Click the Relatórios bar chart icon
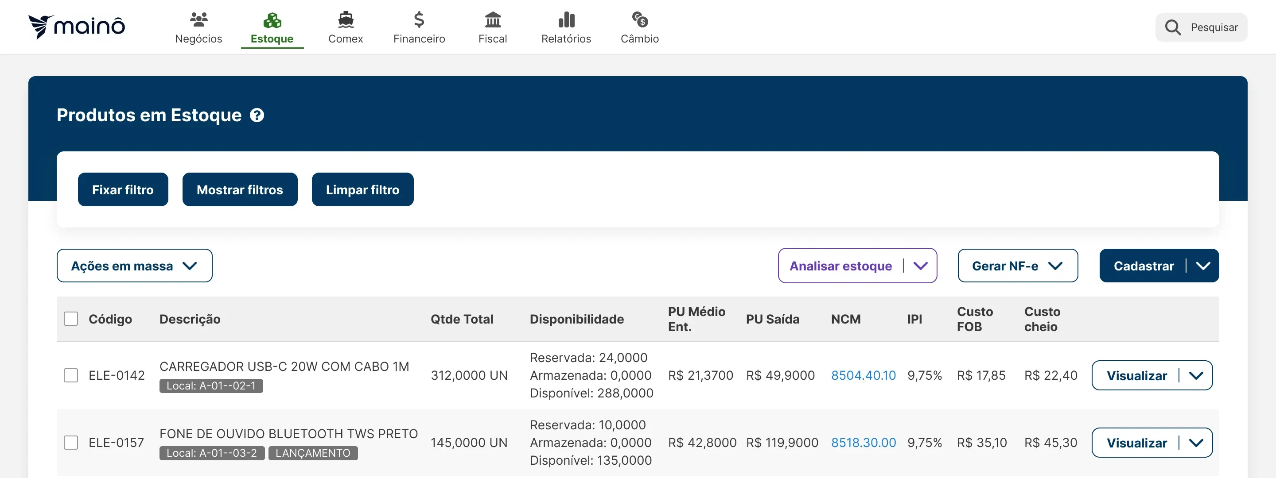This screenshot has height=478, width=1276. (566, 20)
